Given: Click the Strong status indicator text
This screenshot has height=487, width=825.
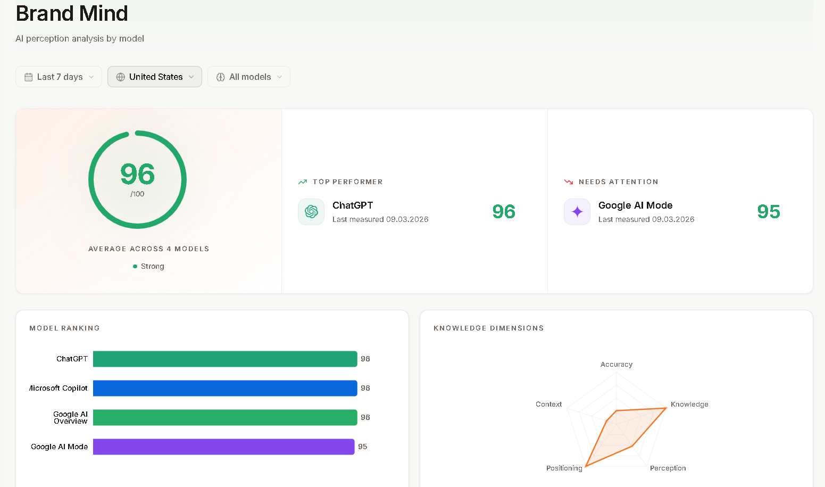Looking at the screenshot, I should (152, 266).
